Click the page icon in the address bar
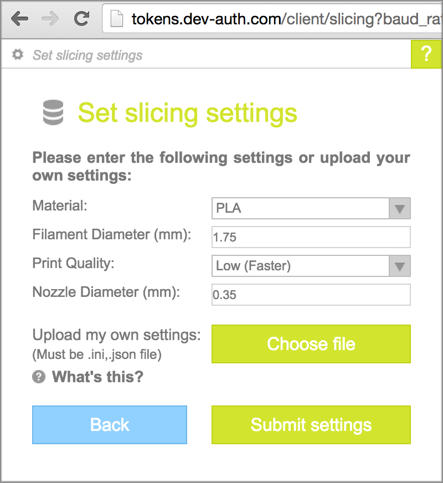 click(116, 19)
